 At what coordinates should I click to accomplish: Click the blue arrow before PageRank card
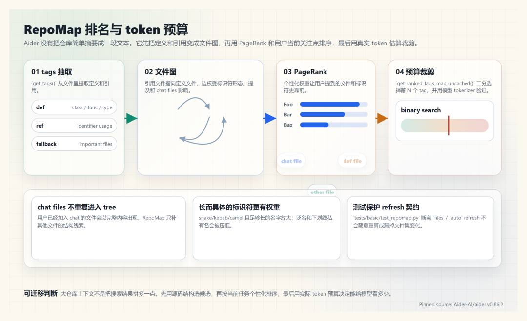[x=270, y=118]
